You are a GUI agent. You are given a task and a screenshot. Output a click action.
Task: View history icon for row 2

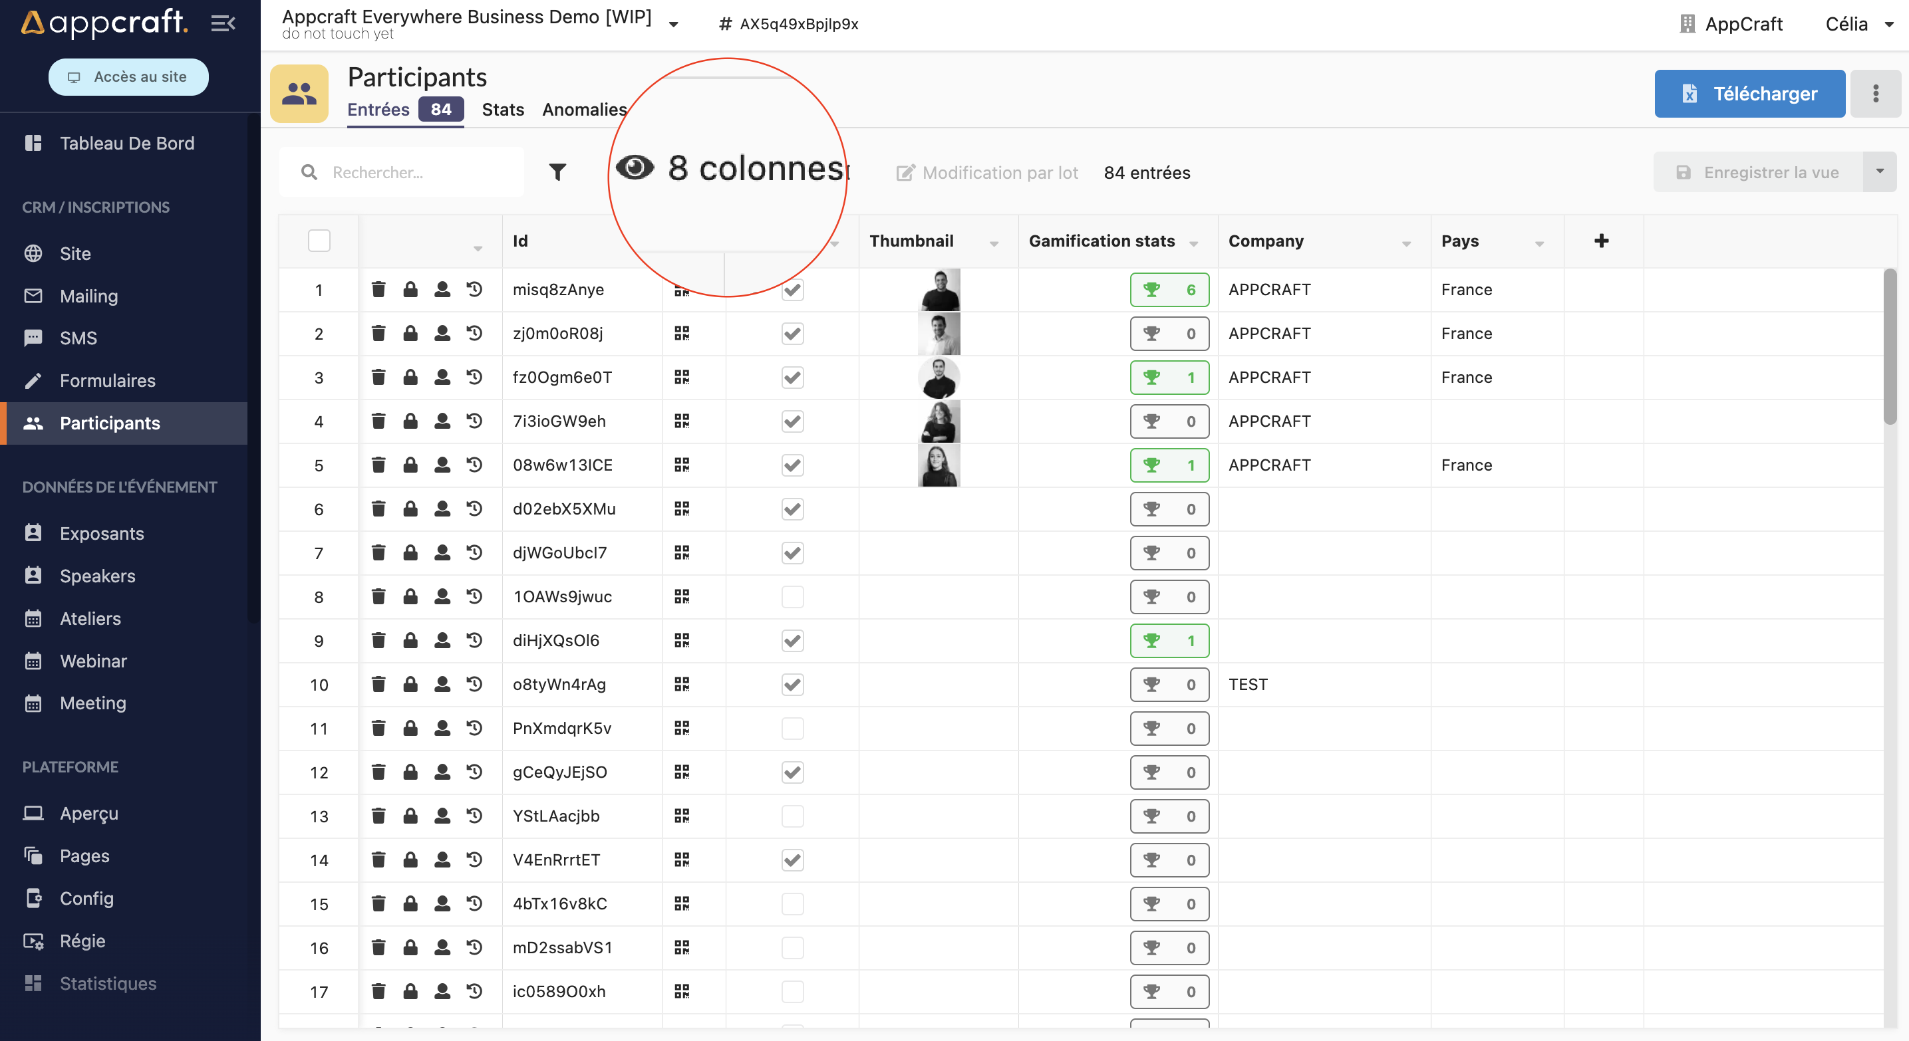click(x=474, y=333)
